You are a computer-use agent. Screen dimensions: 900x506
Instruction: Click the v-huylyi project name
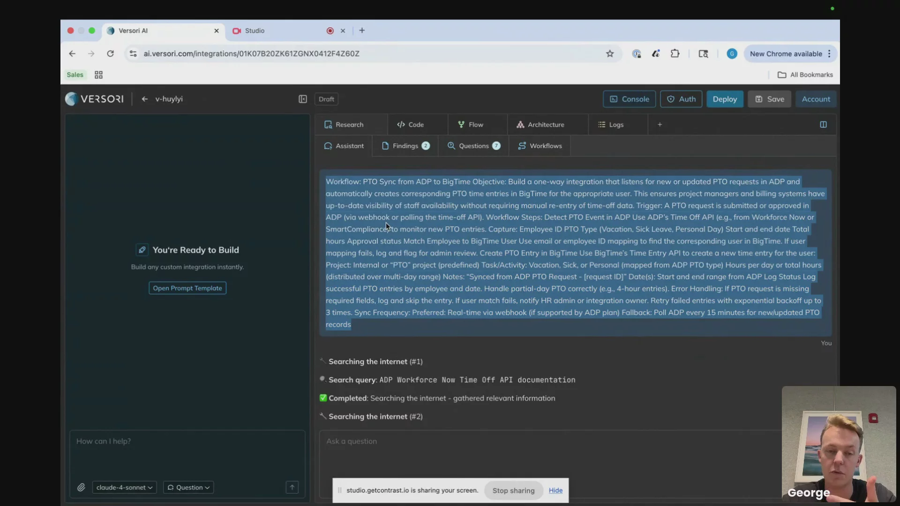[x=169, y=99]
